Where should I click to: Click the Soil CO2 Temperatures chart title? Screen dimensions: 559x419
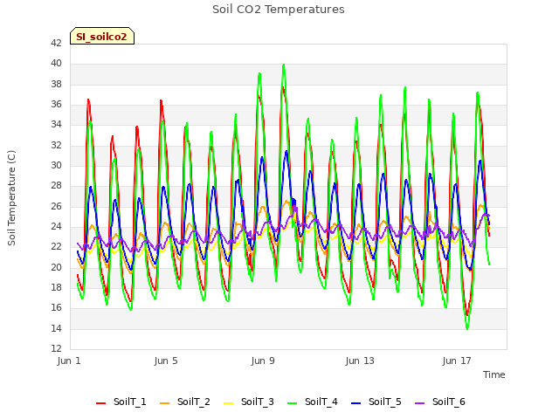pyautogui.click(x=279, y=10)
